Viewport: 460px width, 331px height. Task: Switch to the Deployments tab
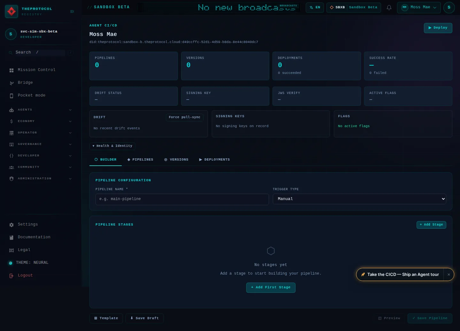click(x=214, y=160)
